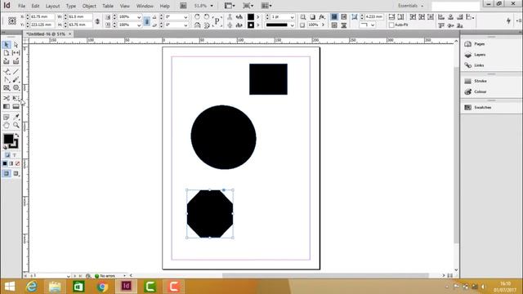This screenshot has height=294, width=523.
Task: Open InDesign from the Windows taskbar
Action: coord(126,287)
